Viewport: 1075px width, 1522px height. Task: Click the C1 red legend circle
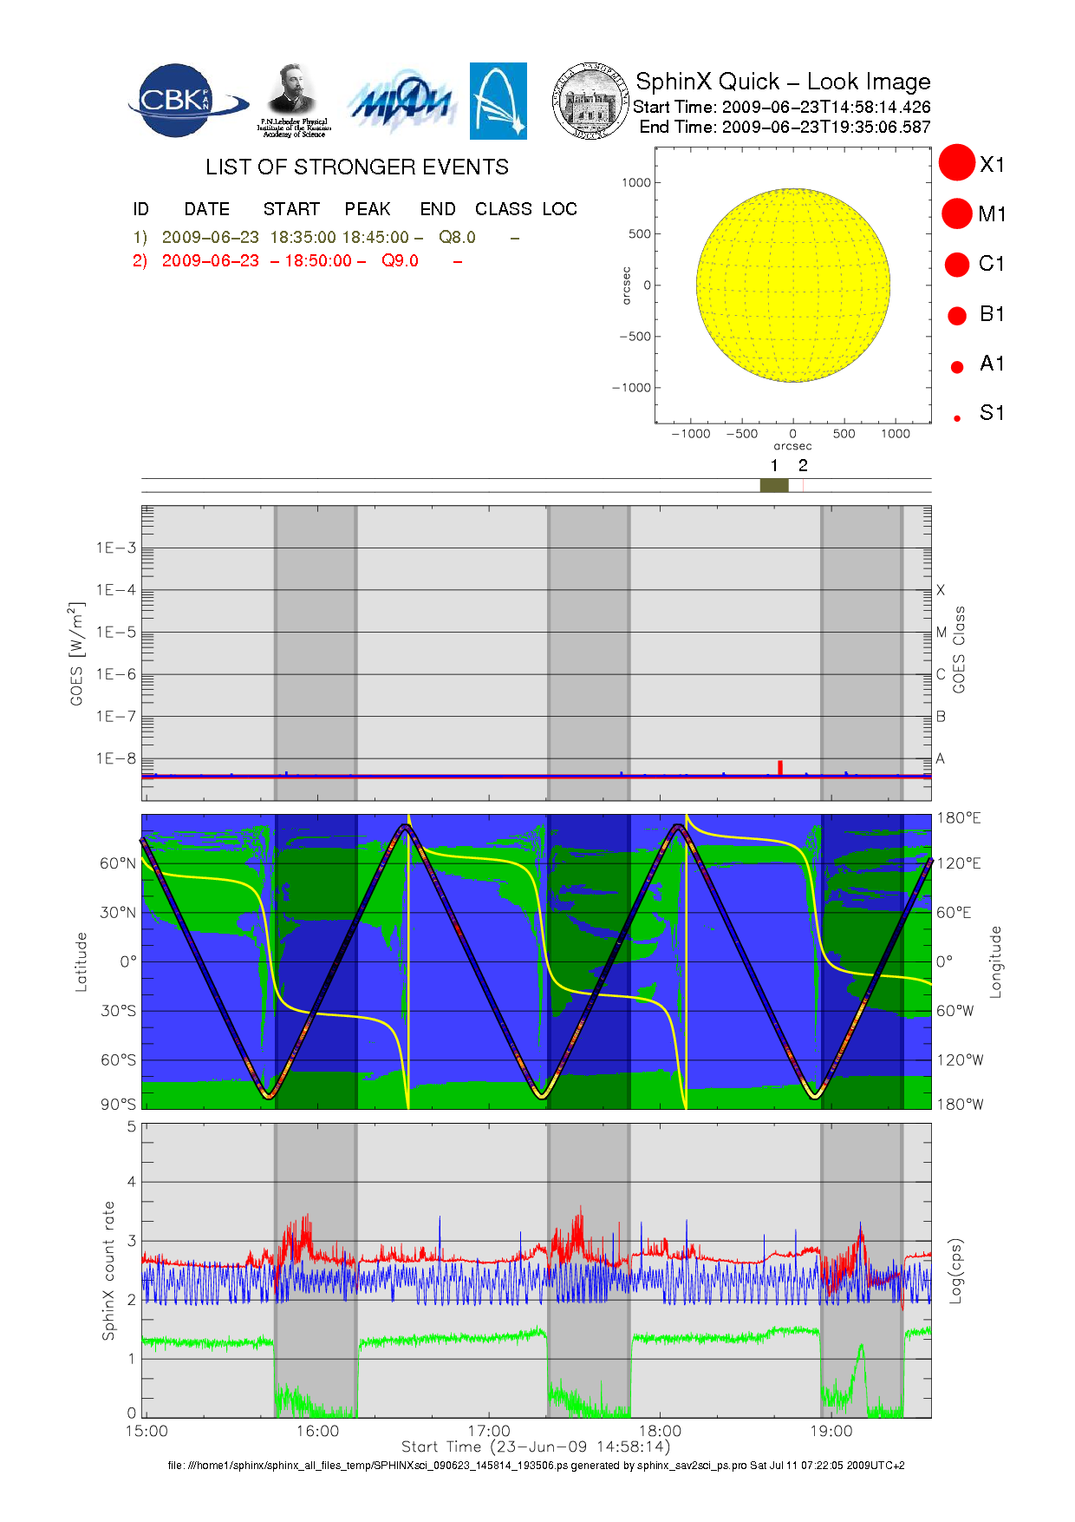coord(957,265)
